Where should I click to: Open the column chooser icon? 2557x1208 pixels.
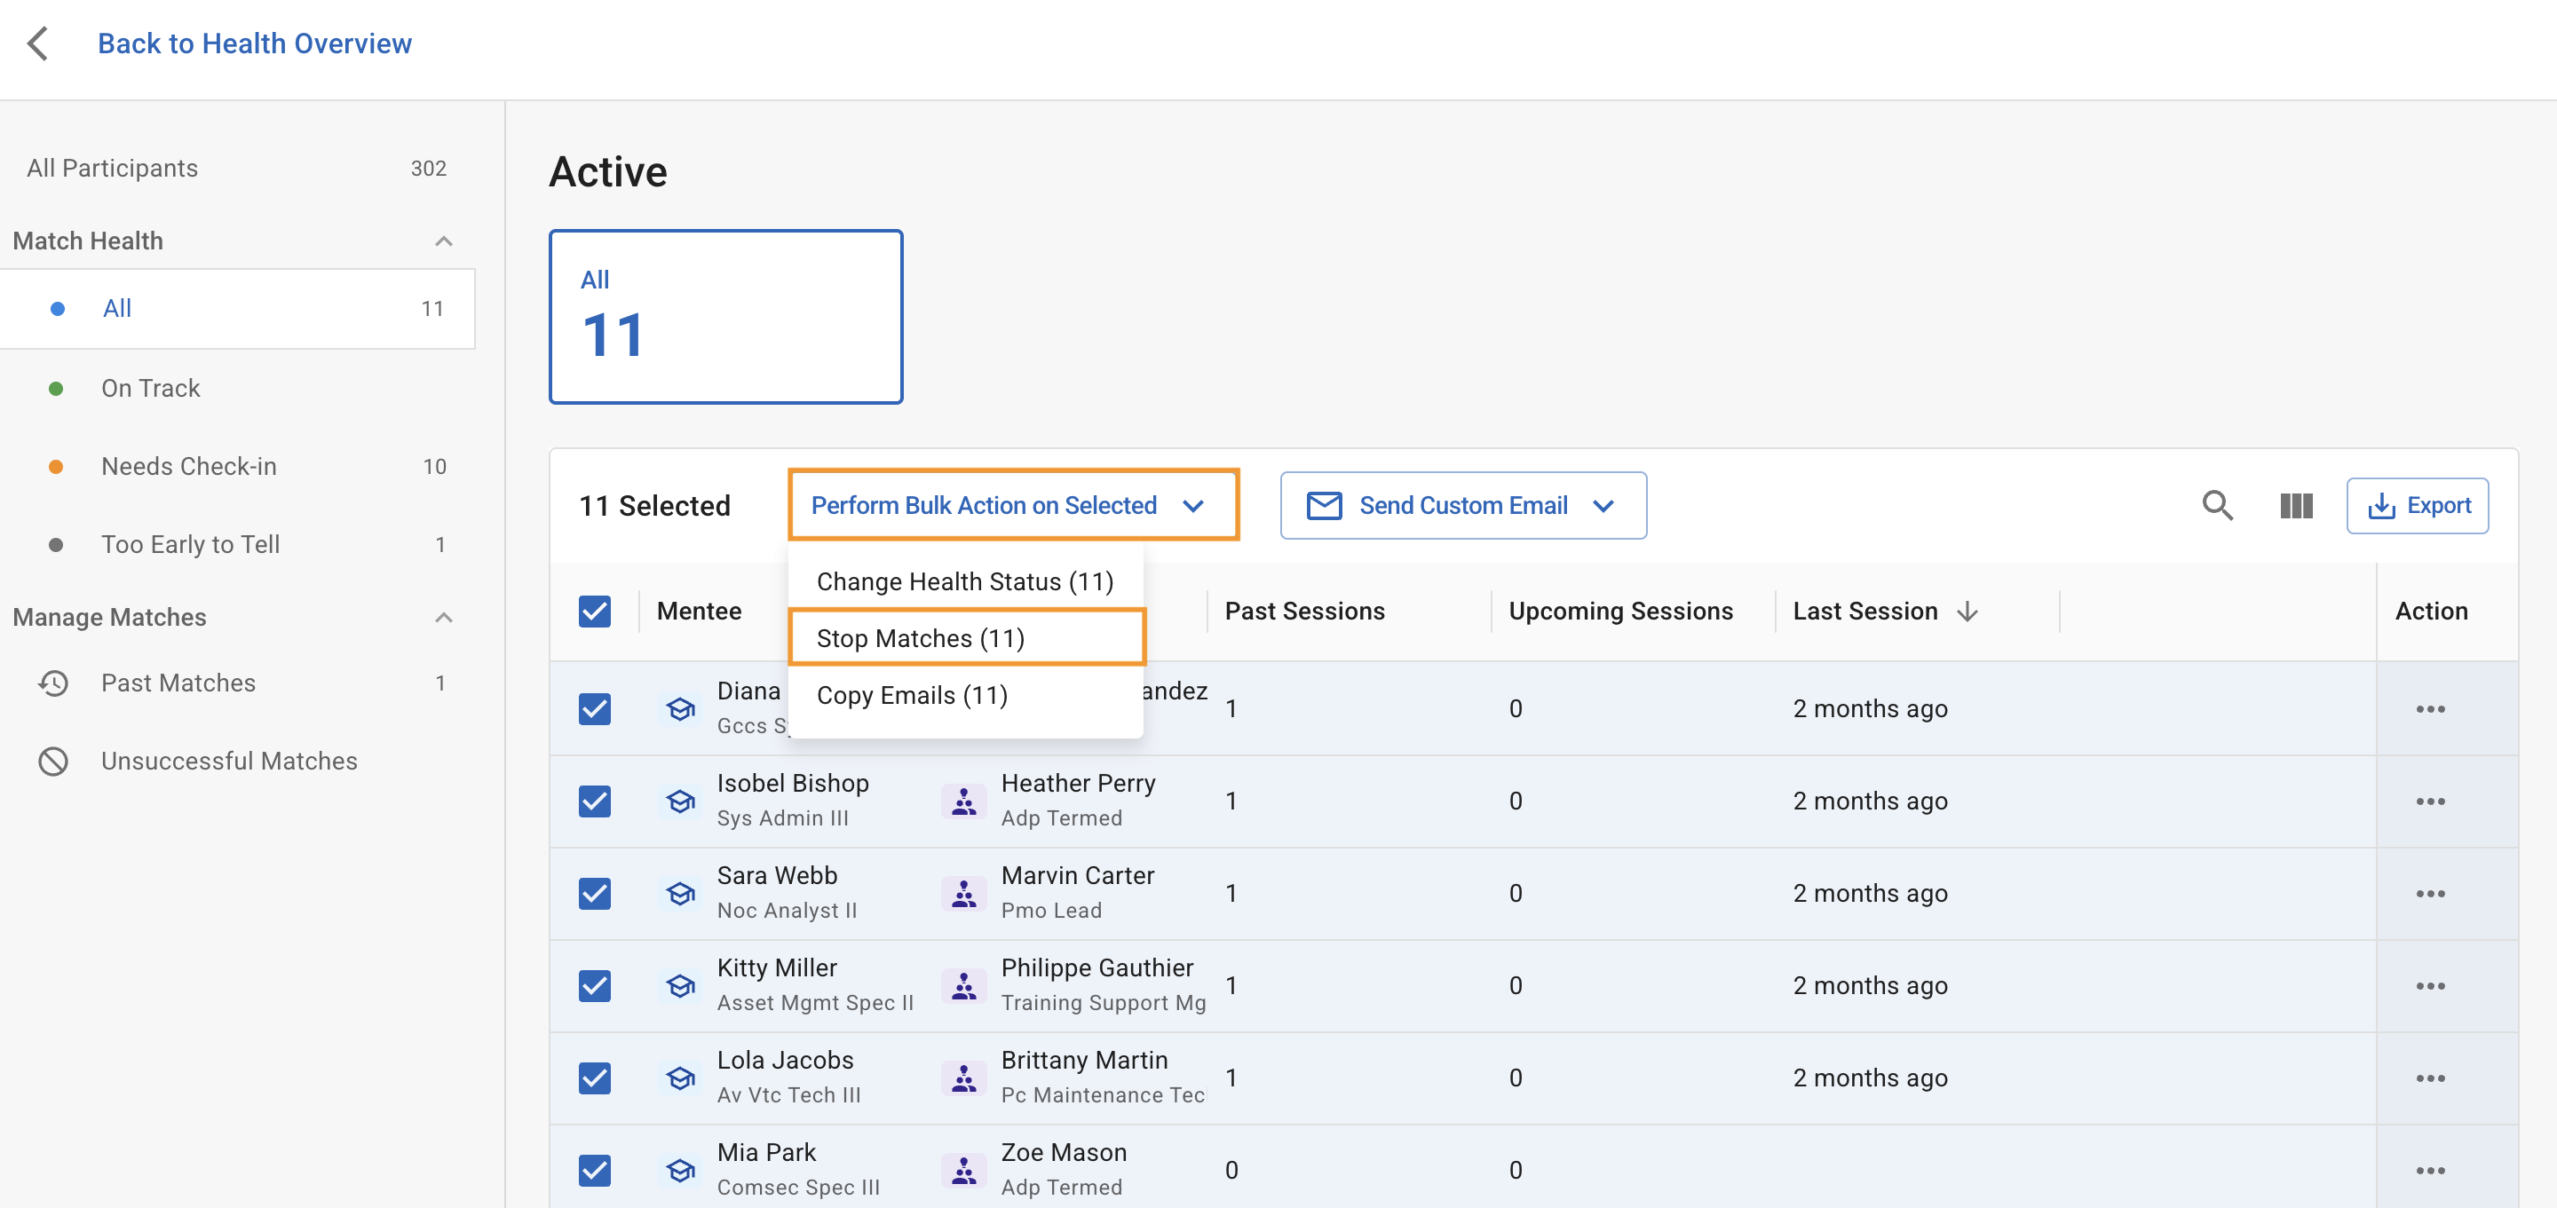tap(2295, 505)
